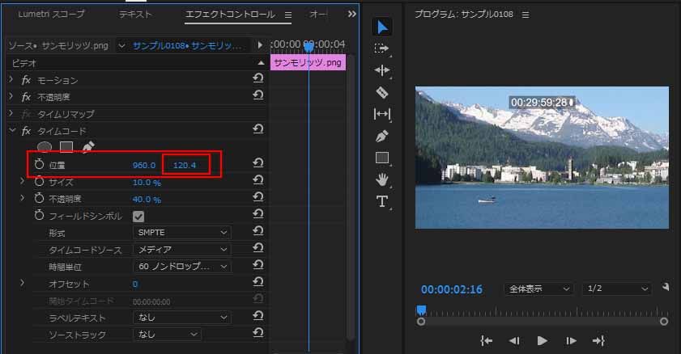Toggle the フィールドシンボル checkbox

click(x=138, y=217)
